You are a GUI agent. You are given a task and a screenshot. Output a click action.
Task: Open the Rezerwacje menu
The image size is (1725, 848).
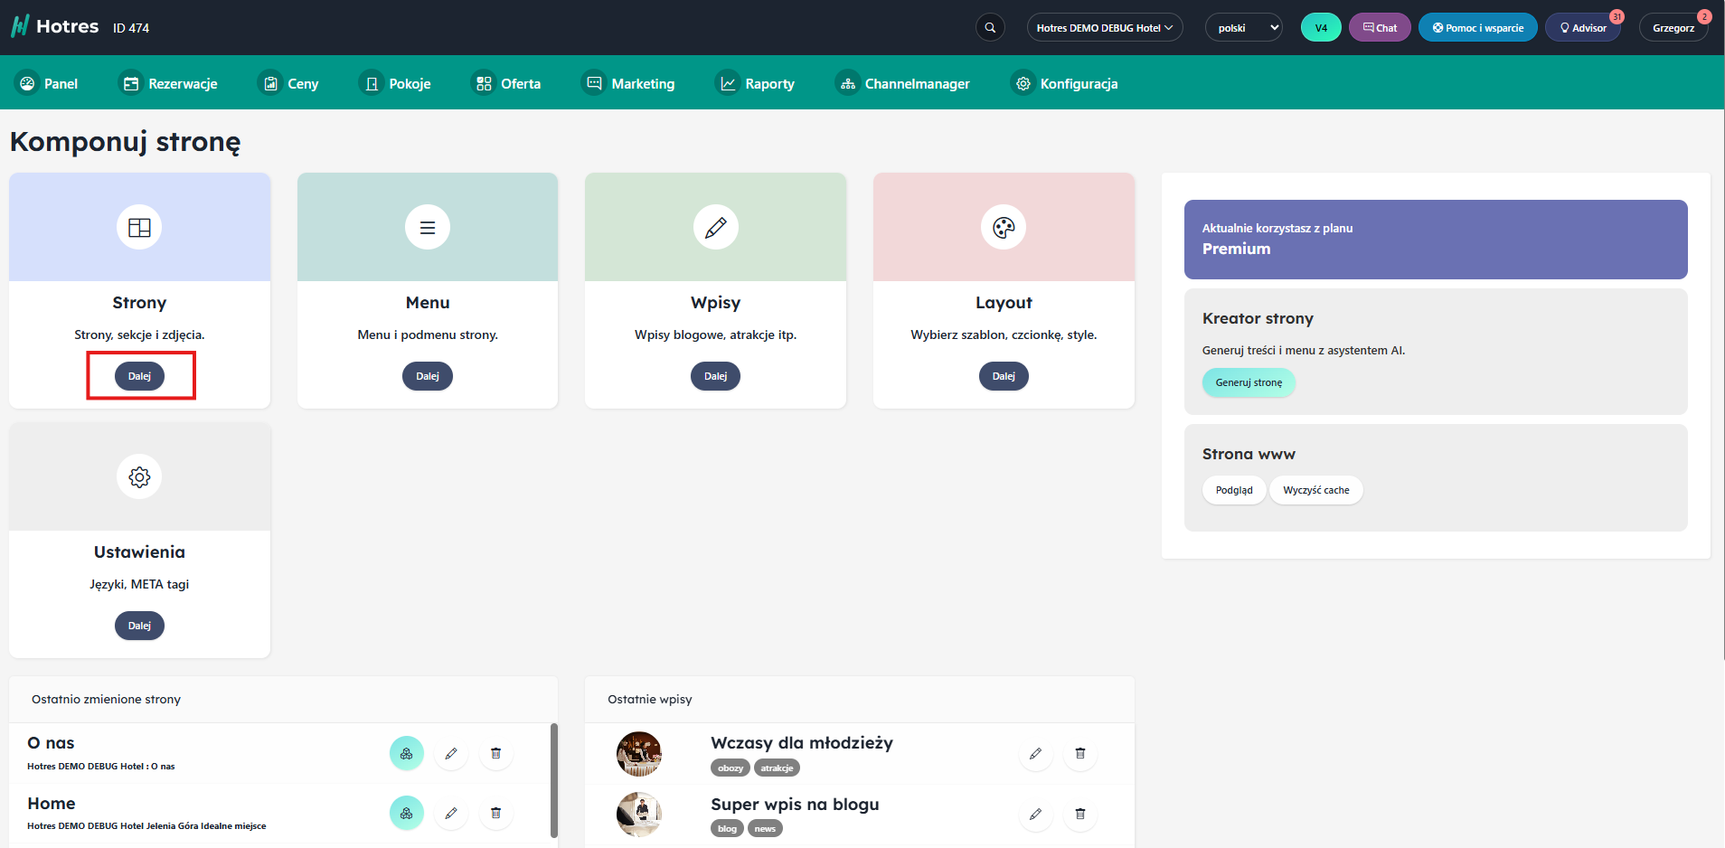click(169, 84)
